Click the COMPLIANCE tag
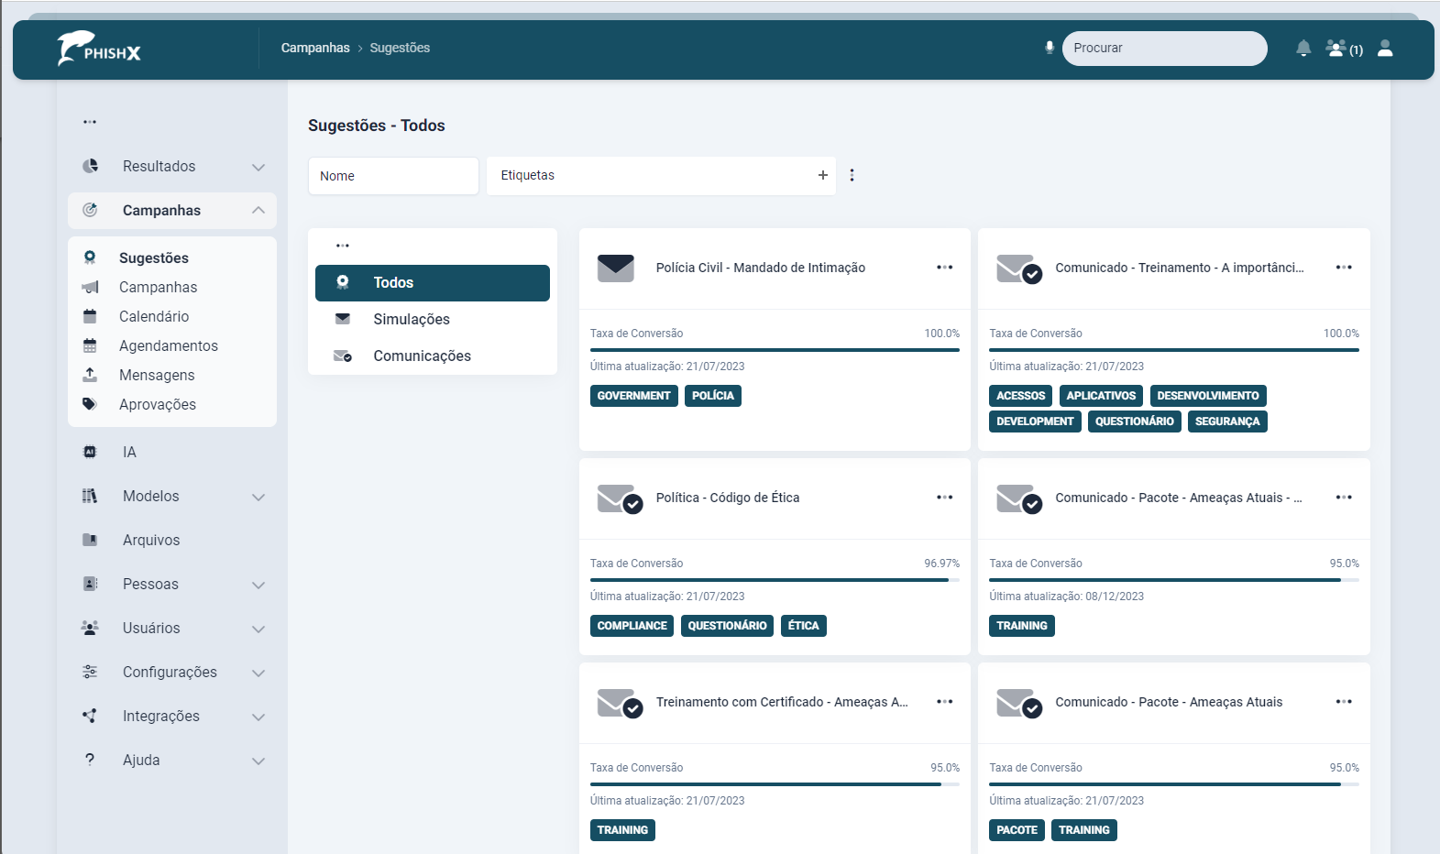 point(632,626)
